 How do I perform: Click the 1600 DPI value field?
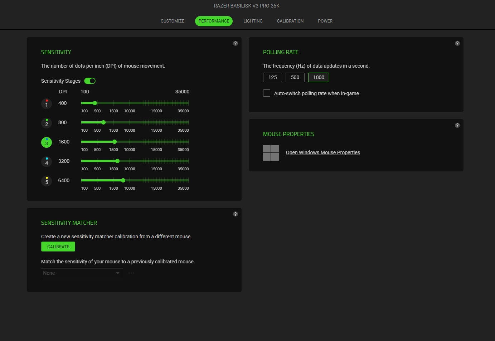pyautogui.click(x=64, y=142)
